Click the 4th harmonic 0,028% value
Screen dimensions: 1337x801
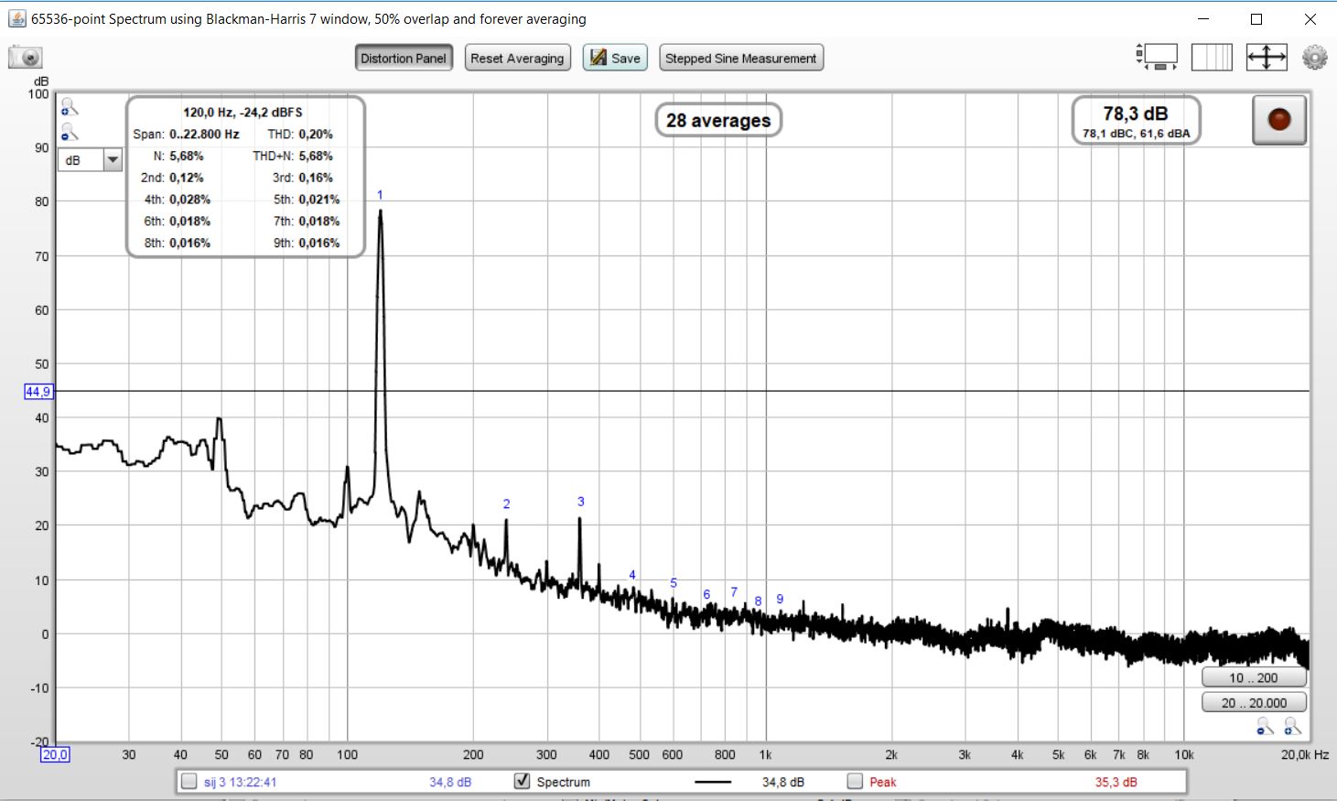click(189, 200)
